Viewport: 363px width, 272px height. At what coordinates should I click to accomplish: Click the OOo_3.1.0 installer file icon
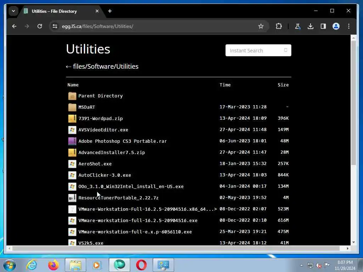(72, 187)
